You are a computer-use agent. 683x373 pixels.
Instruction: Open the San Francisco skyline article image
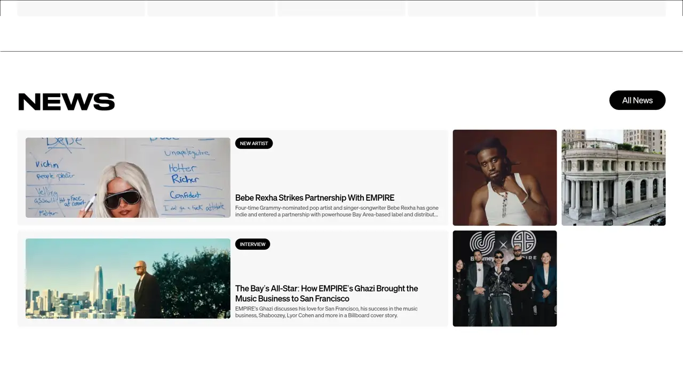tap(128, 279)
